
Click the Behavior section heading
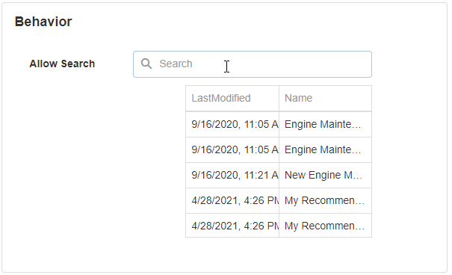click(43, 22)
